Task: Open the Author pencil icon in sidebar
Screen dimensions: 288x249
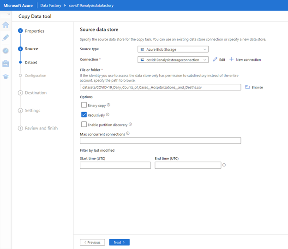Action: [6, 37]
